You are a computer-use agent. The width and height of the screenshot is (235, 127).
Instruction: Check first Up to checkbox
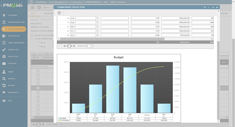(x=39, y=42)
